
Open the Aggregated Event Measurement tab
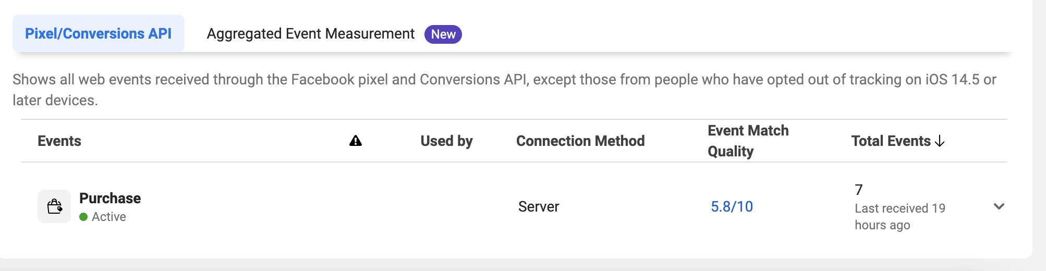310,34
